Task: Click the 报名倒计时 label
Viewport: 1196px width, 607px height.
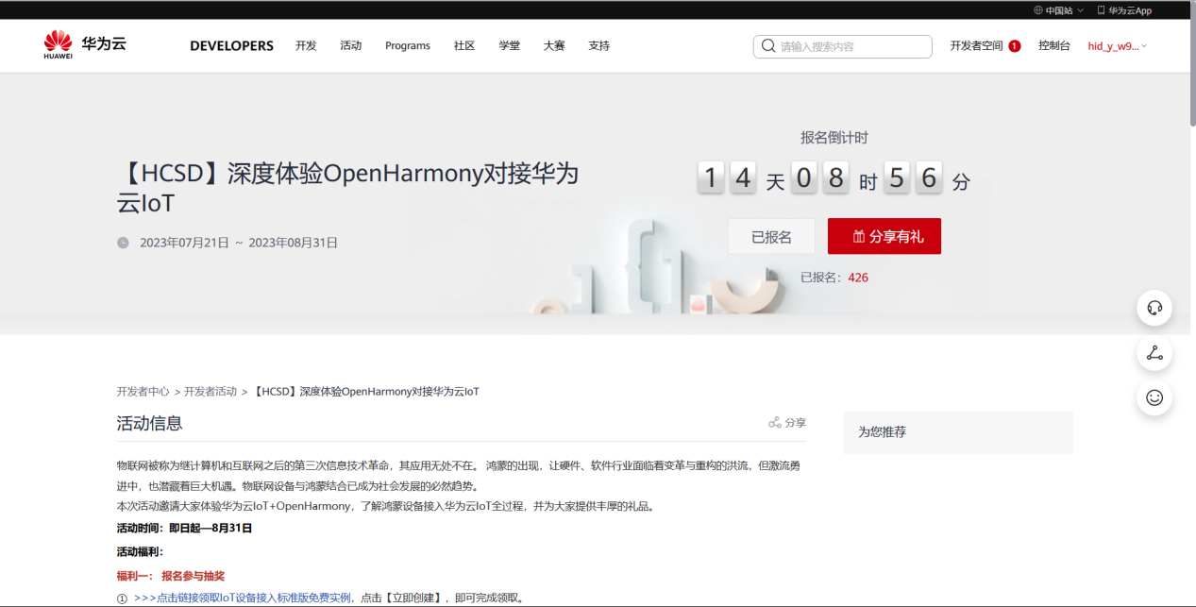Action: pyautogui.click(x=834, y=138)
